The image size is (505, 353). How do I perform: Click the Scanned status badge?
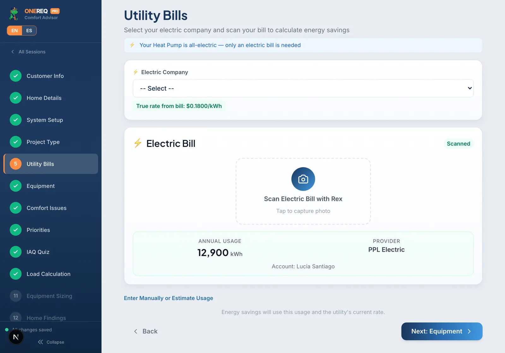point(458,144)
